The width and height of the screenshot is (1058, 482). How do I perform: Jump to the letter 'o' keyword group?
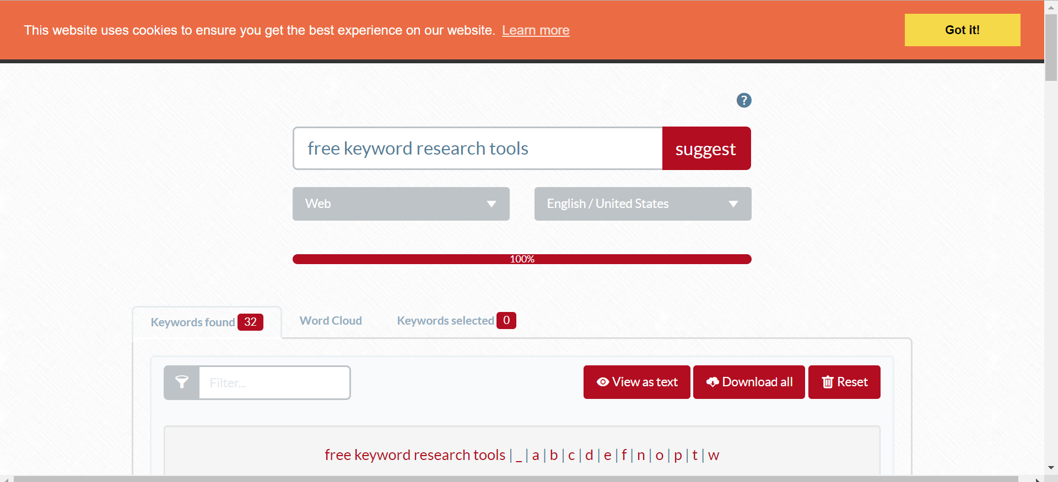tap(659, 455)
